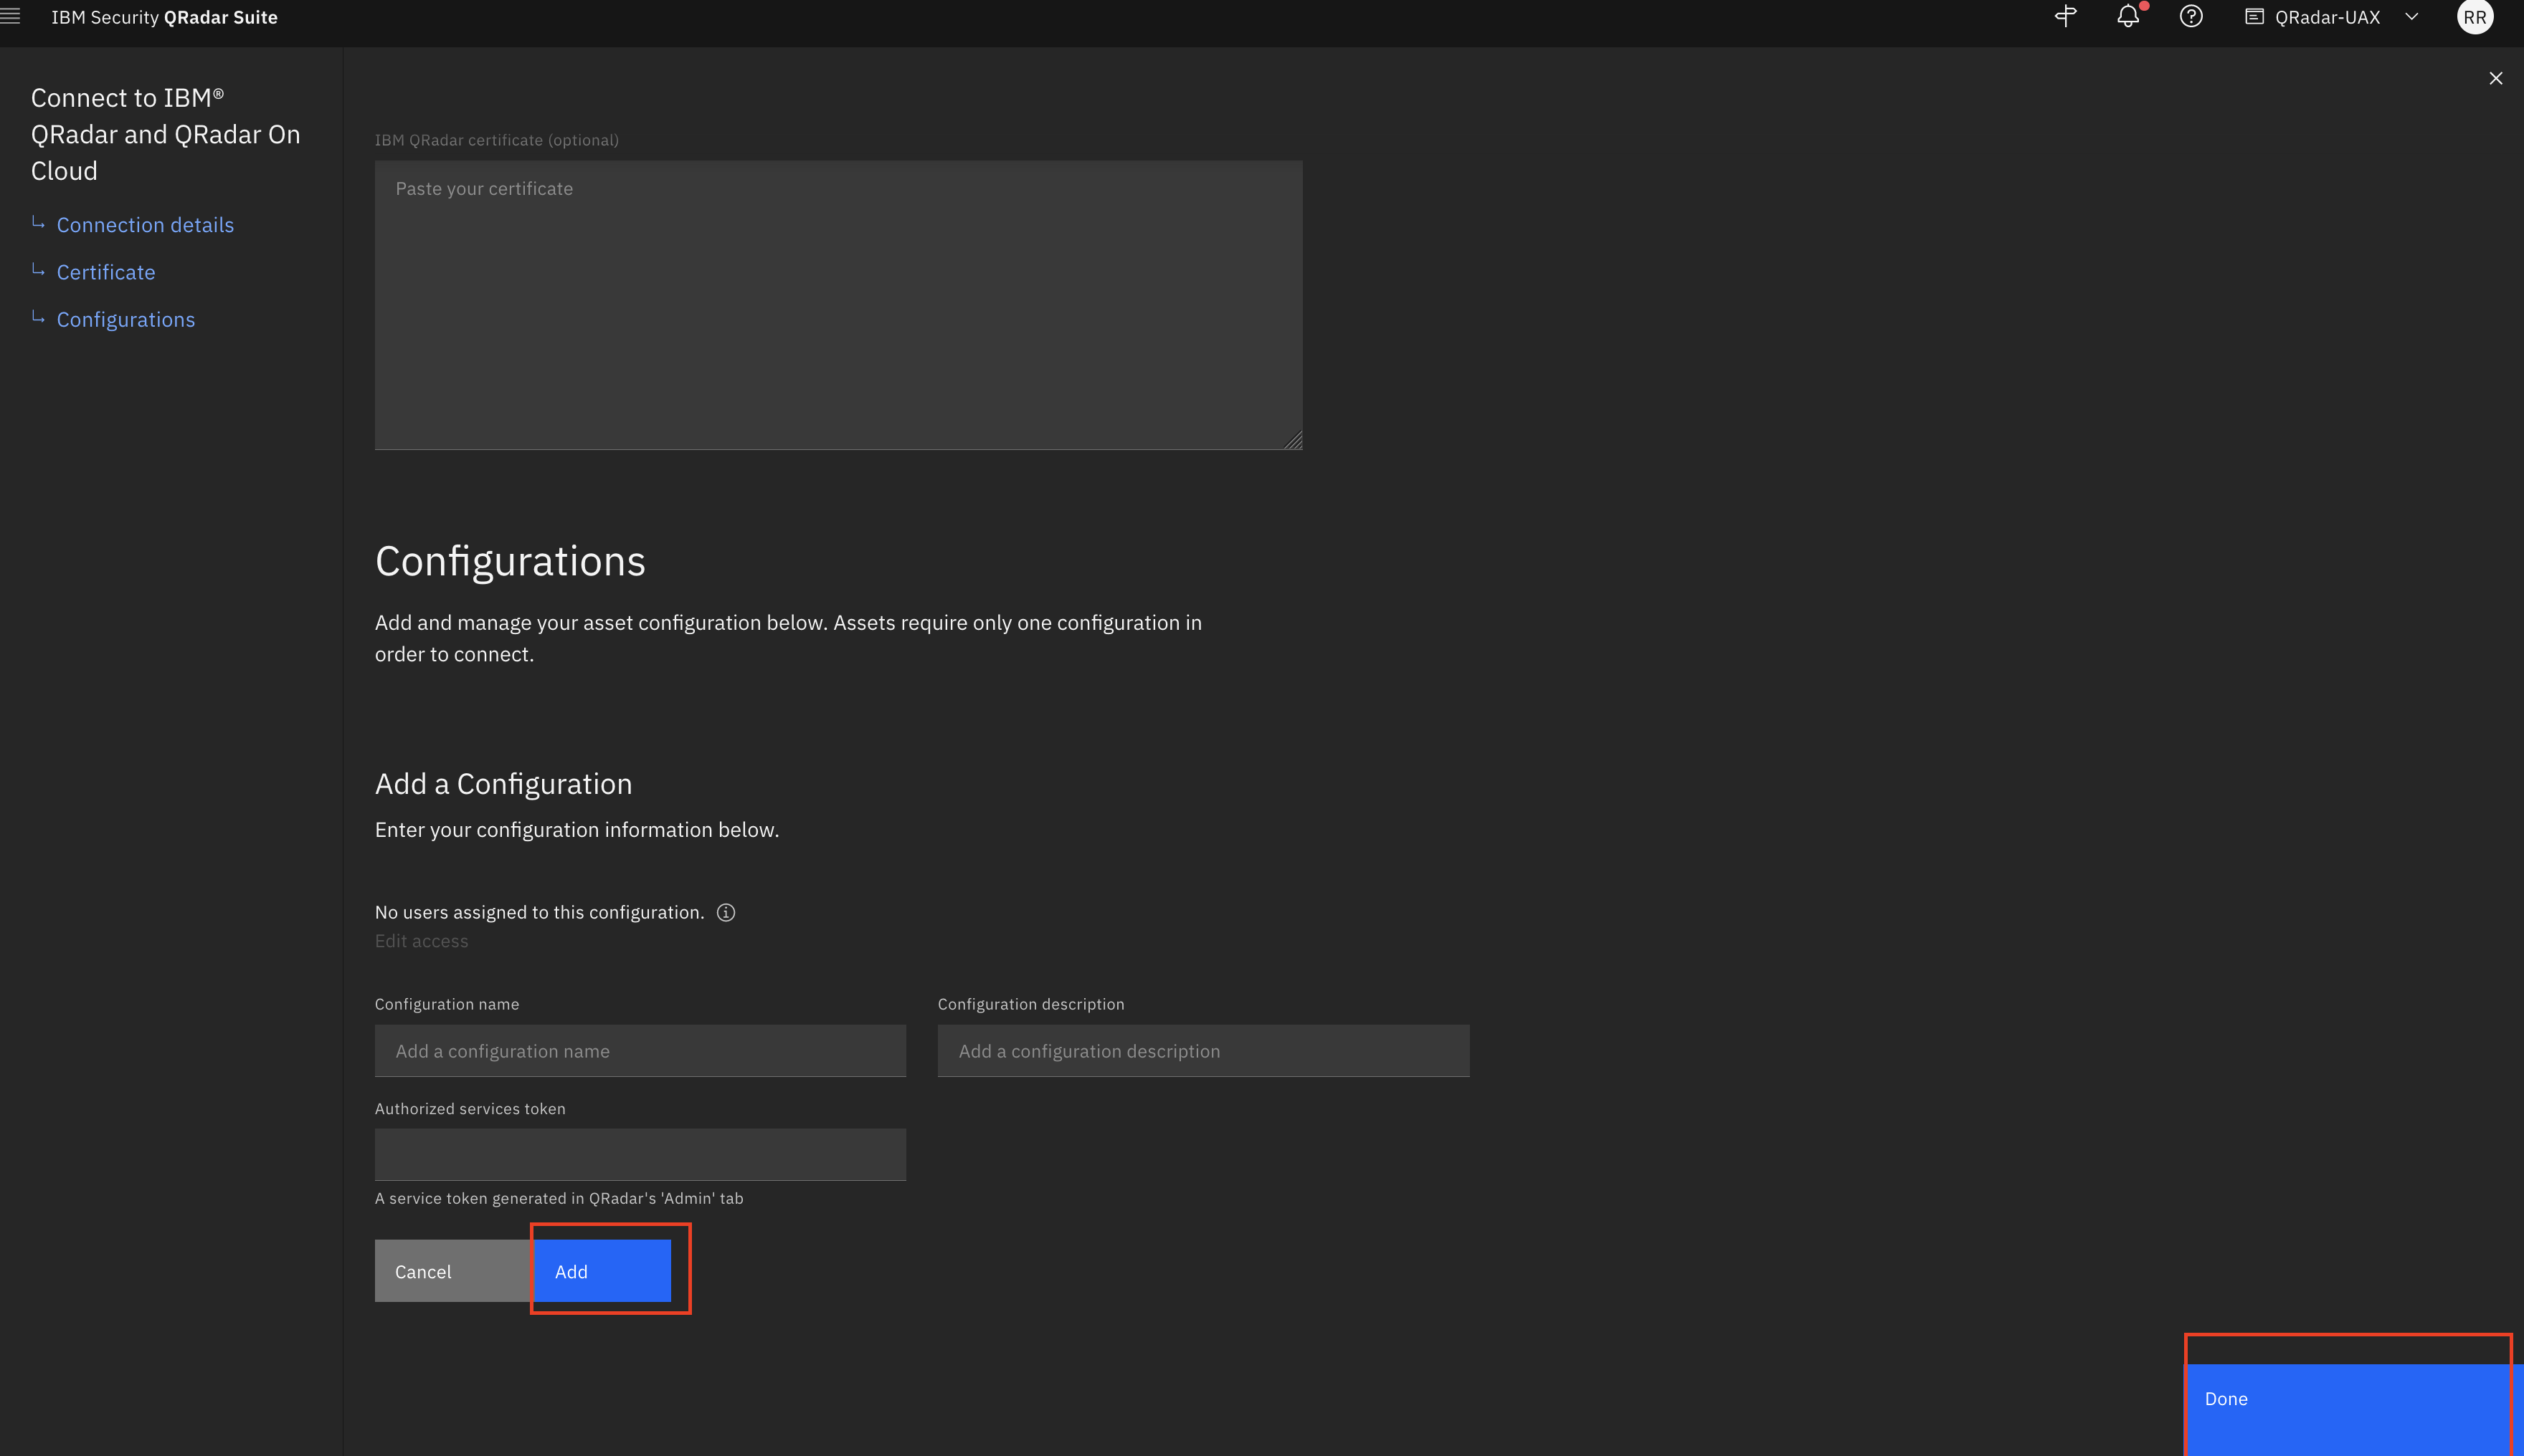Screen dimensions: 2524x1456
Task: Open the notifications bell
Action: coord(2129,17)
